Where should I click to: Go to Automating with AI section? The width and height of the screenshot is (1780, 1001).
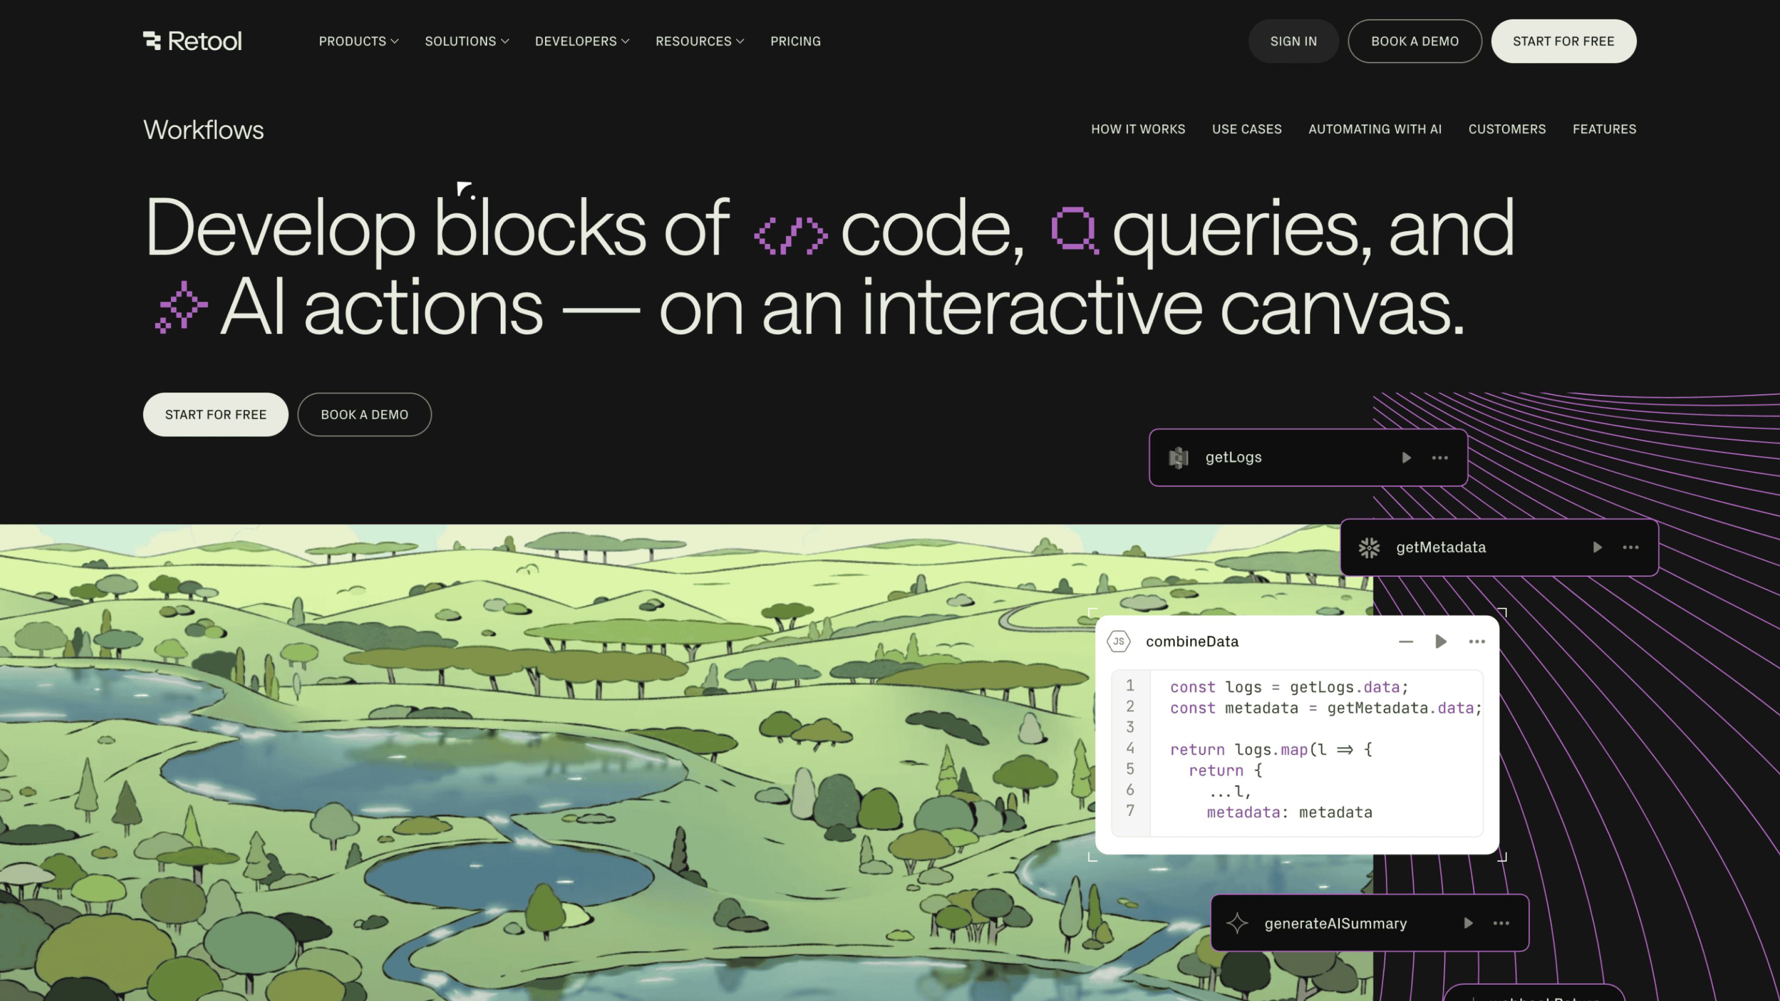coord(1374,129)
